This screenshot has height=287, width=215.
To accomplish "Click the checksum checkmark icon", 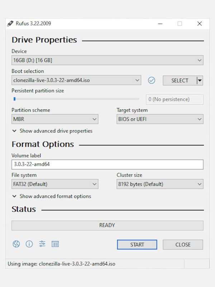I will [x=152, y=80].
